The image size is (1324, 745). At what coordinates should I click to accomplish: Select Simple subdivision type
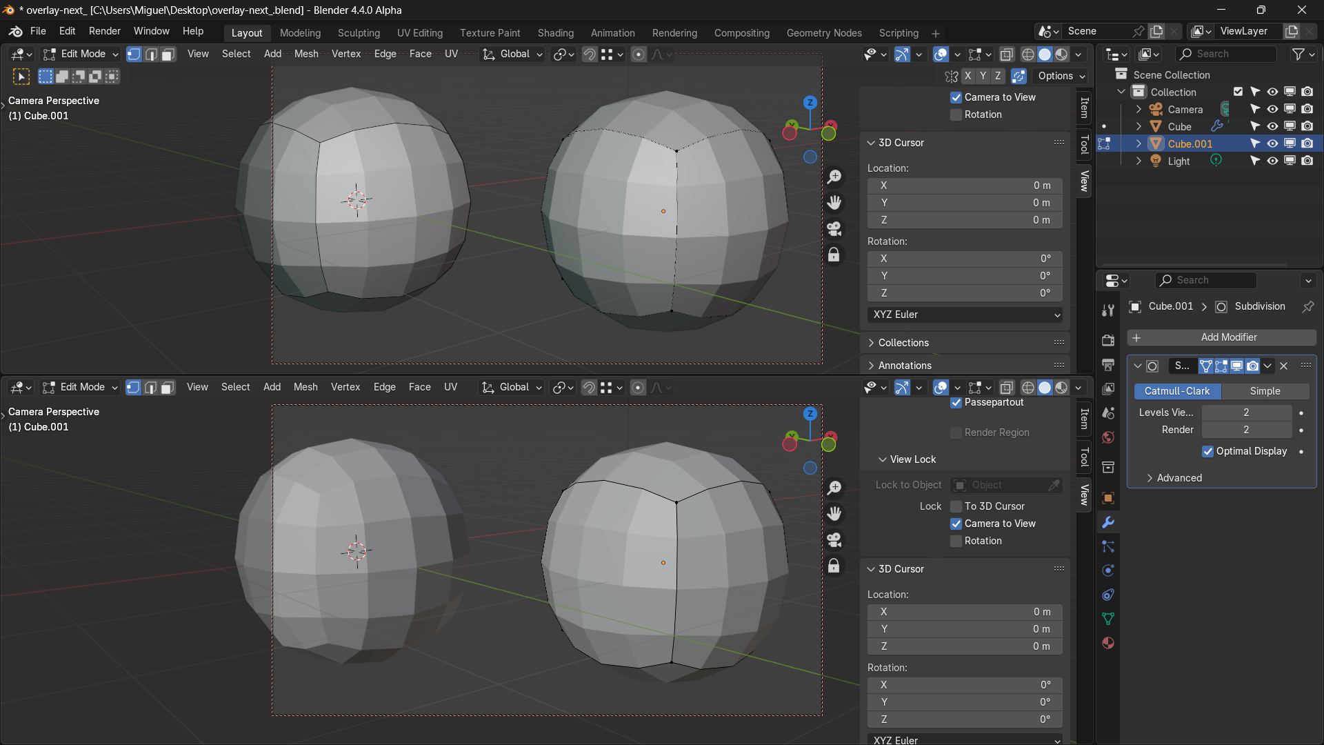pyautogui.click(x=1265, y=391)
